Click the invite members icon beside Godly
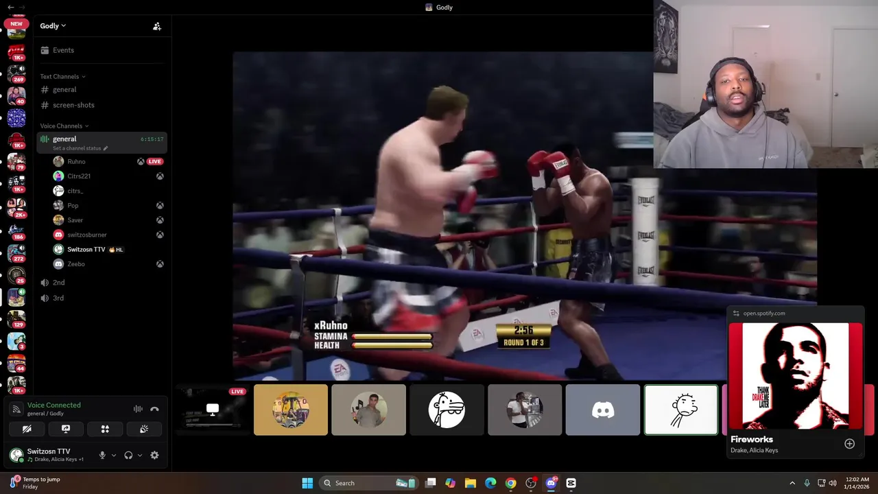Image resolution: width=878 pixels, height=494 pixels. 157,26
